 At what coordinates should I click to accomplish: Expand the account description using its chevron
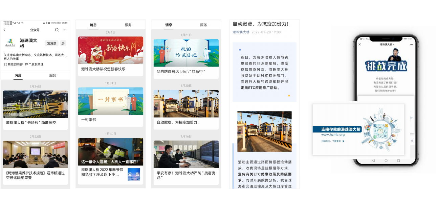tap(66, 57)
